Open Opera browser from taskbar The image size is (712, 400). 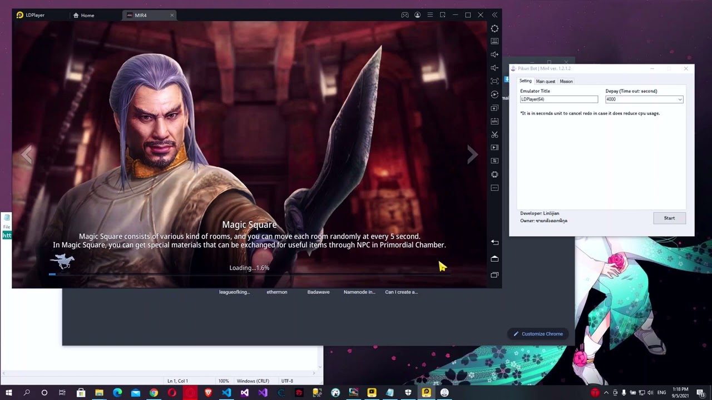[x=172, y=393]
